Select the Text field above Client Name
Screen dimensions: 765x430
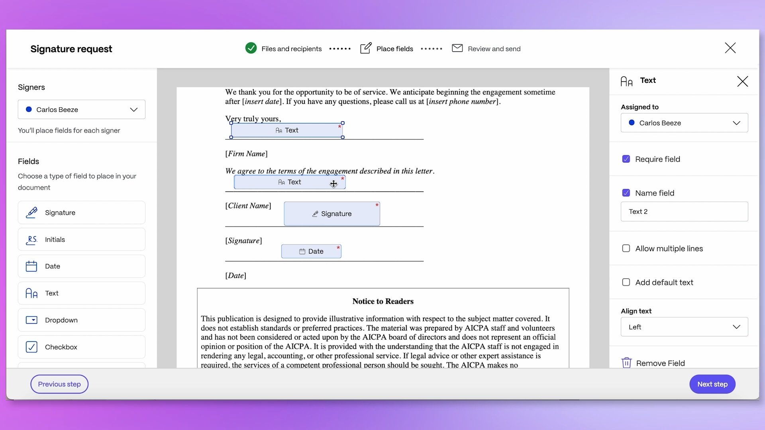point(290,182)
